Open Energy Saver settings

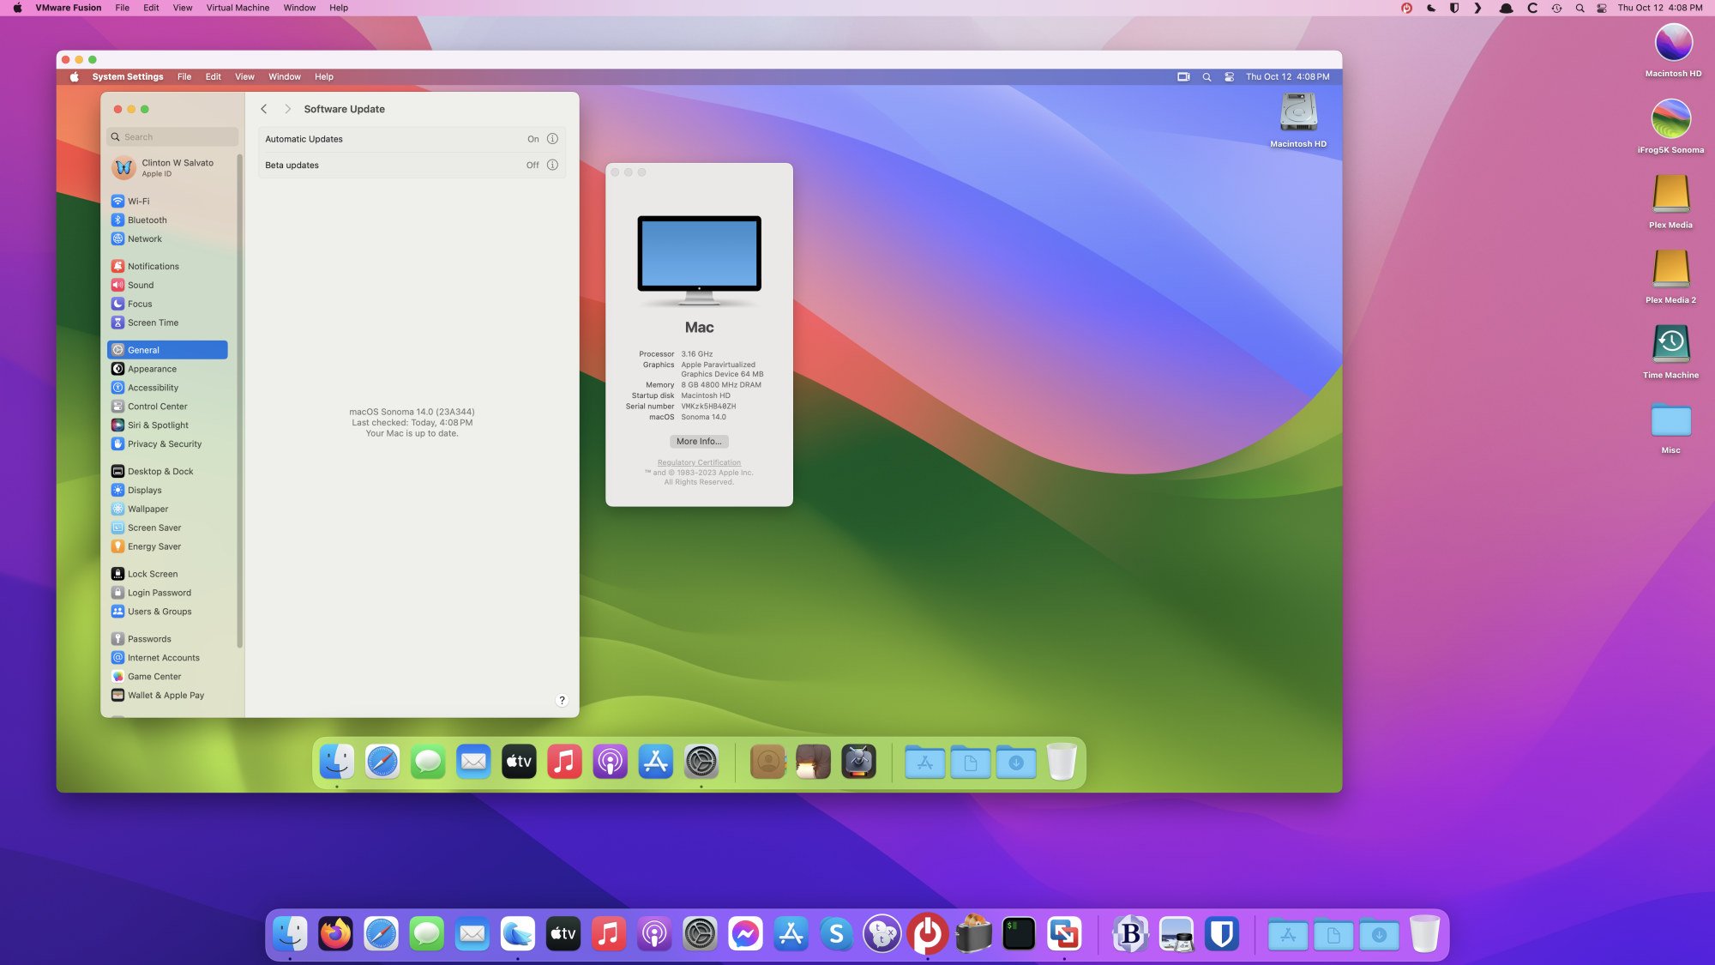tap(167, 547)
